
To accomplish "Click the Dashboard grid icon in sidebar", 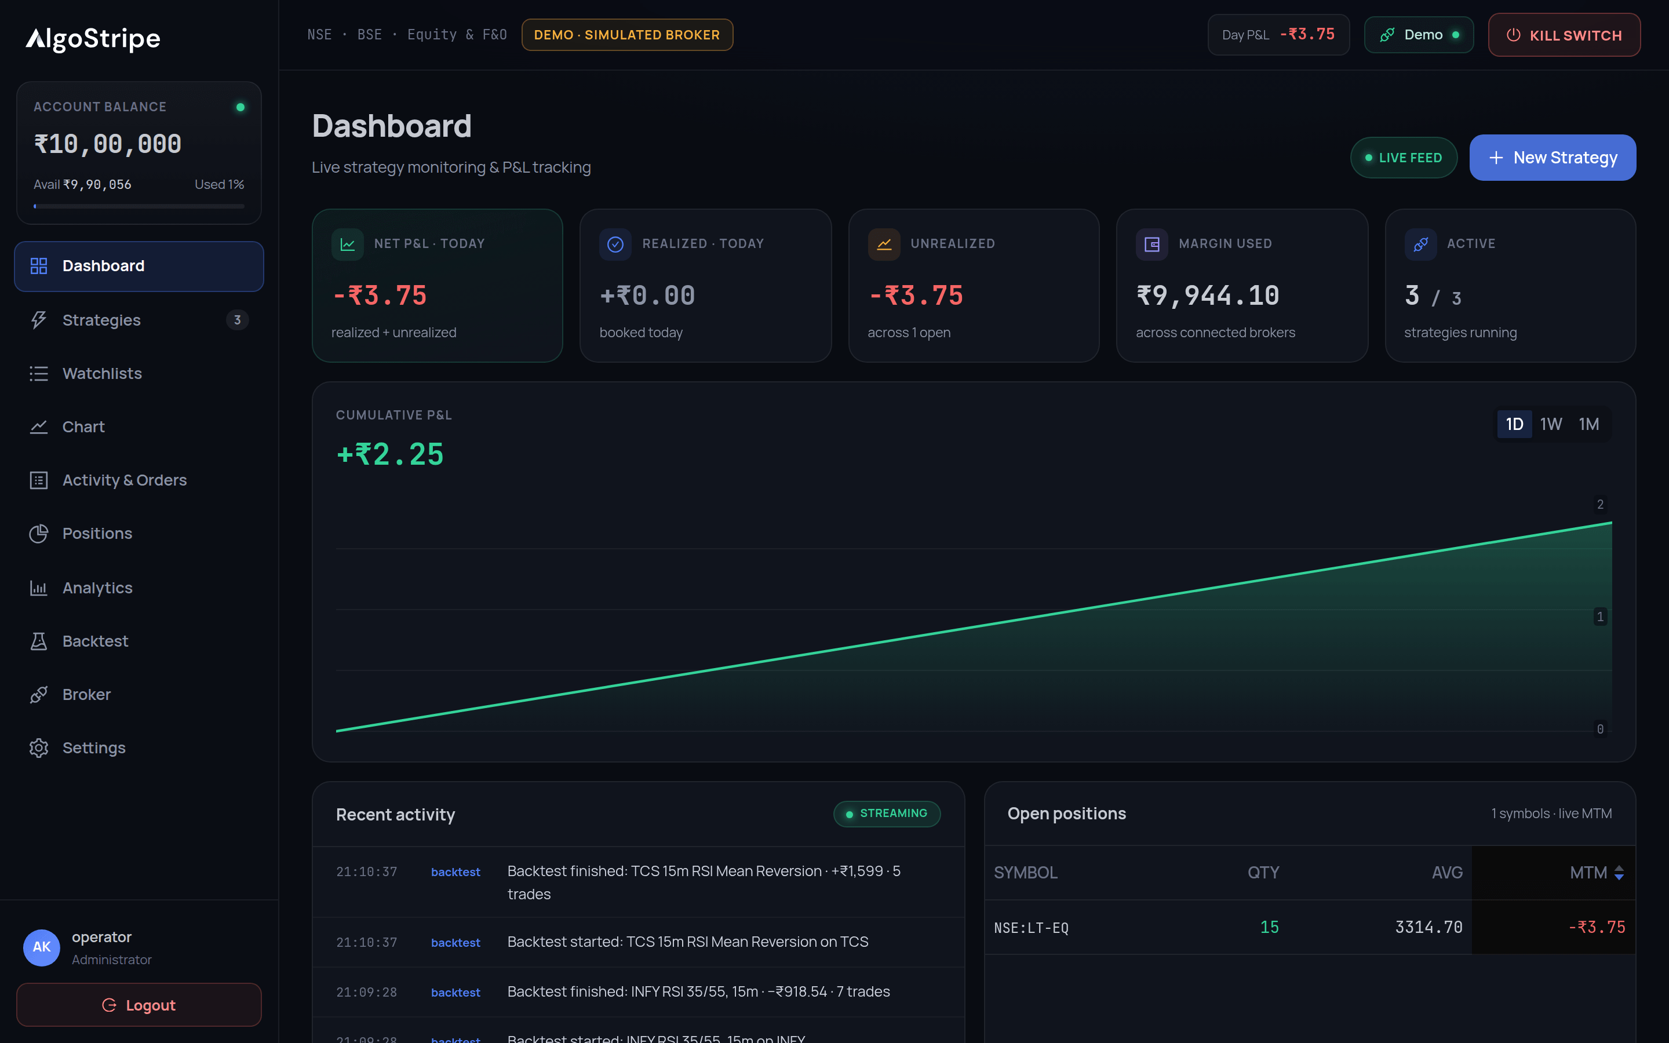I will pyautogui.click(x=39, y=265).
